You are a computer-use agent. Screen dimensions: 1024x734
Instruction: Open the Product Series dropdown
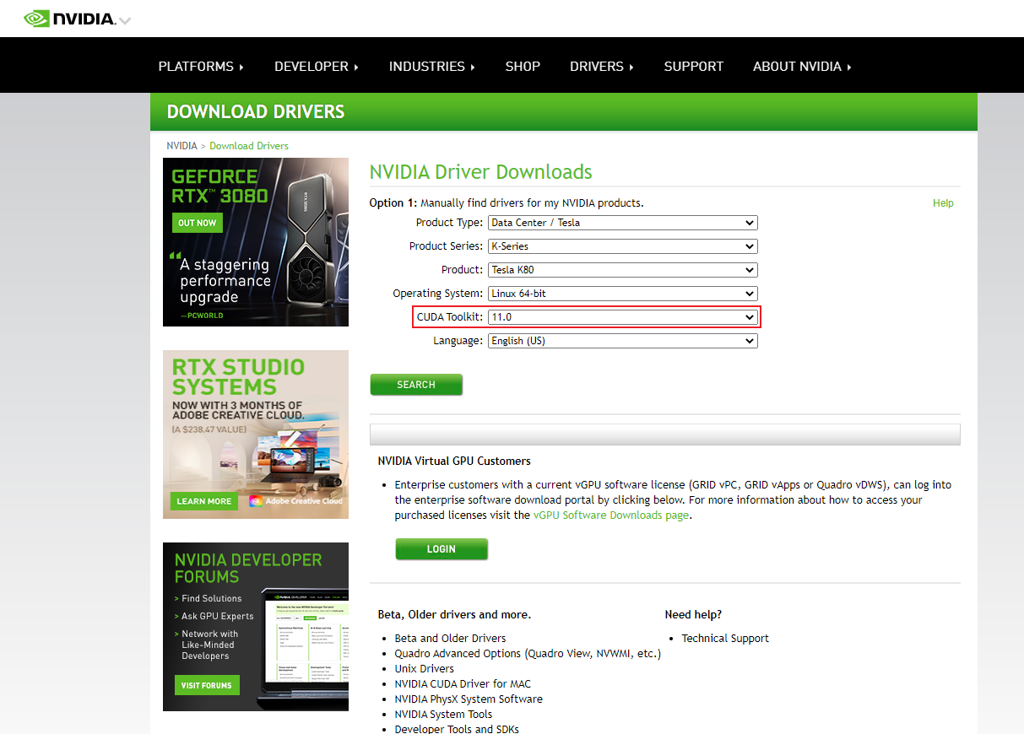coord(623,246)
